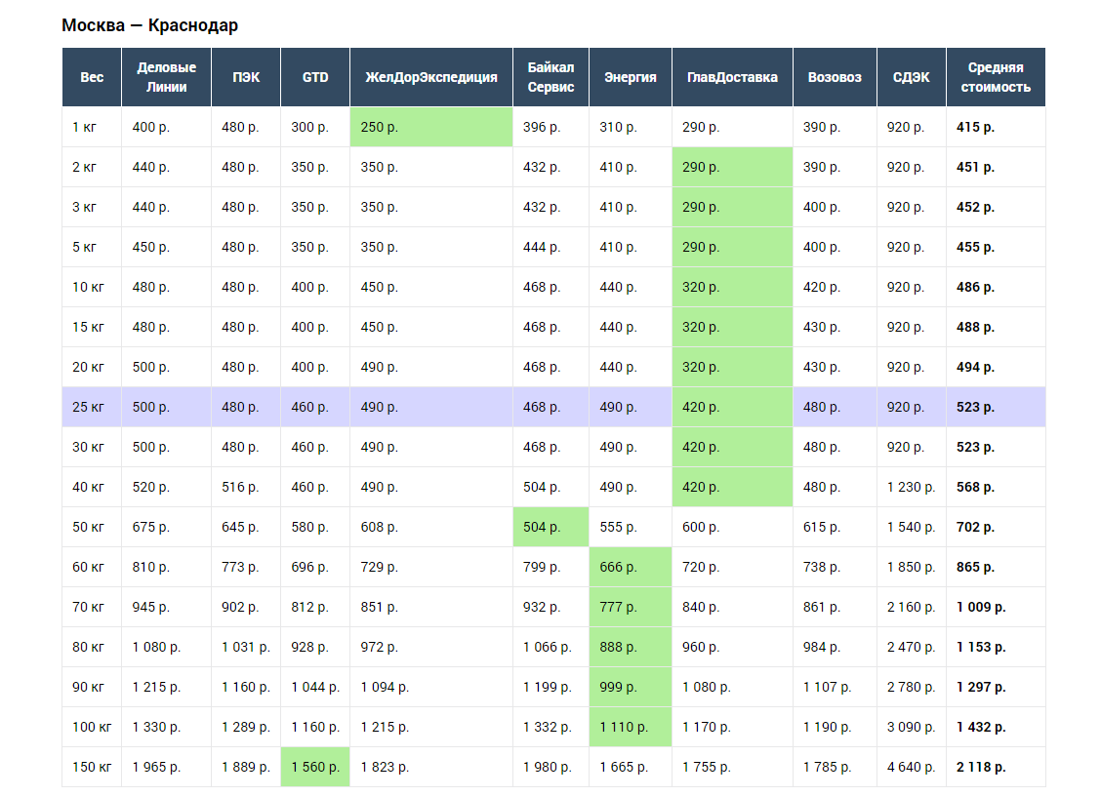Image resolution: width=1101 pixels, height=797 pixels.
Task: Select the ЖелДорЭкспедиция column header
Action: click(x=431, y=77)
